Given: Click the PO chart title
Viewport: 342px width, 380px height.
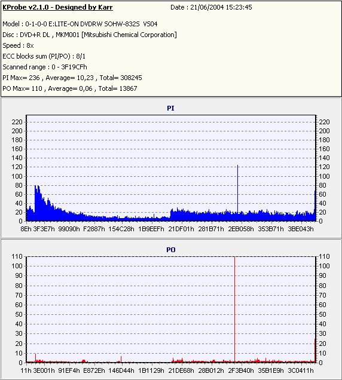Looking at the screenshot, I should pos(171,250).
